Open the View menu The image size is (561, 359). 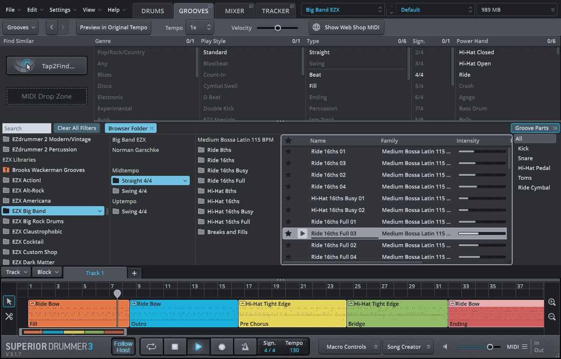coord(92,10)
